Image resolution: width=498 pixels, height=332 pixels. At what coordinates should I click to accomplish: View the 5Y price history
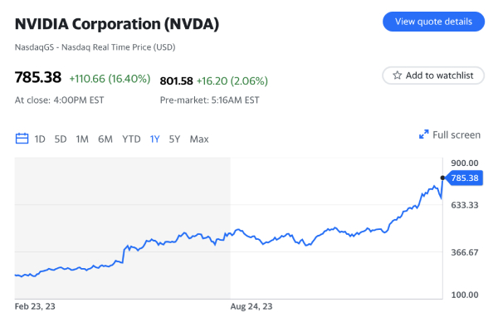coord(174,139)
